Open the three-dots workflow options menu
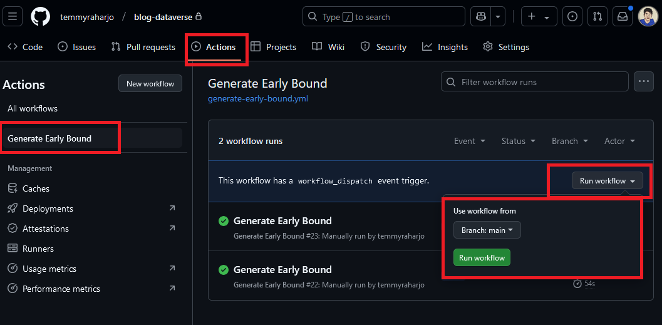 pyautogui.click(x=643, y=82)
